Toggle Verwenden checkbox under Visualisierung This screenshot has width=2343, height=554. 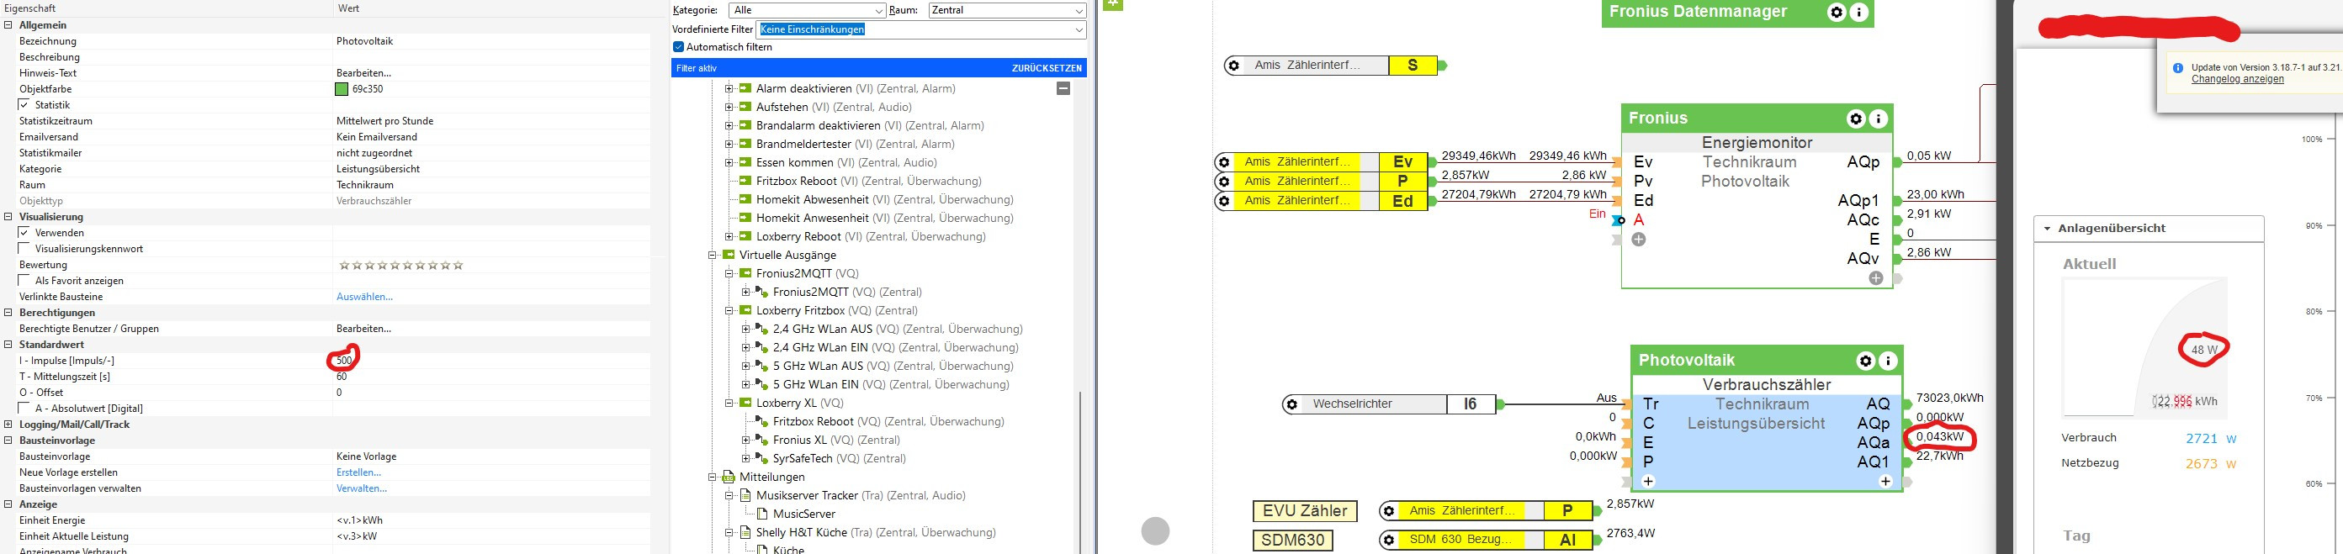[x=24, y=234]
